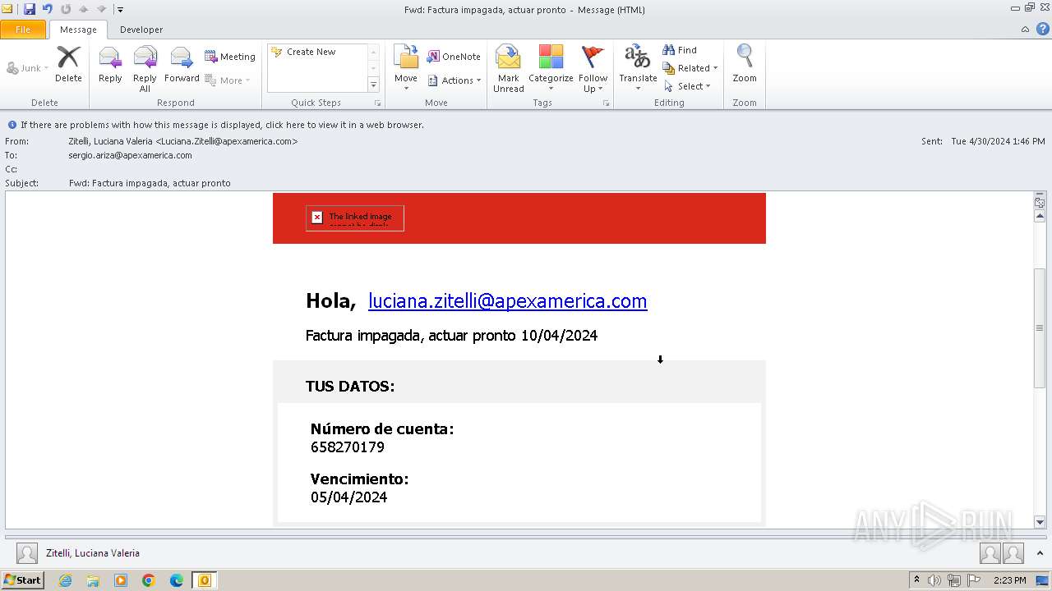This screenshot has width=1052, height=591.
Task: Click Outlook taskbar button
Action: pos(205,580)
